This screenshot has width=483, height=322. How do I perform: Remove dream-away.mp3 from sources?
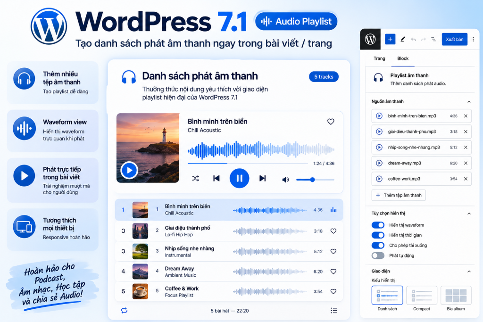point(466,163)
